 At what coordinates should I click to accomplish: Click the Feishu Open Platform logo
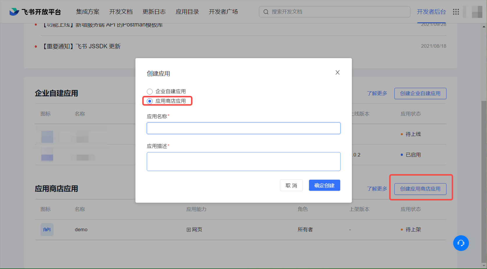35,12
